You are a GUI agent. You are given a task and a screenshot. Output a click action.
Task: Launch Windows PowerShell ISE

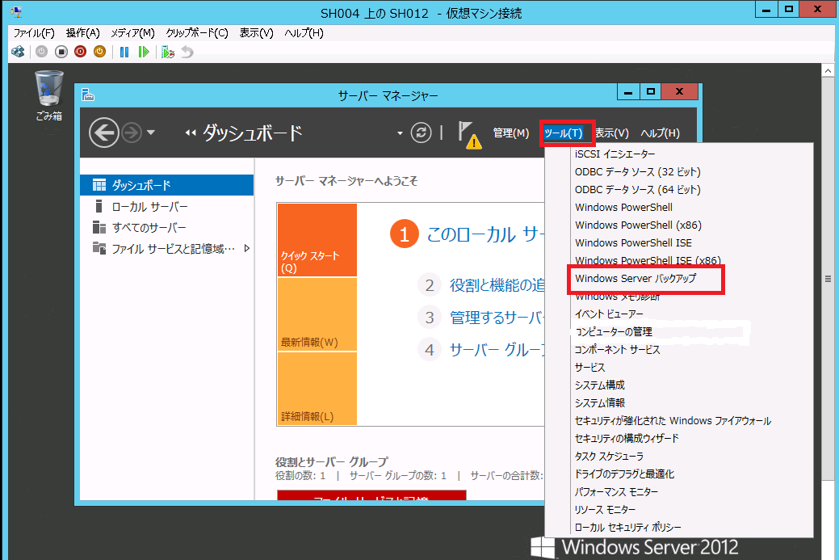[x=633, y=242]
